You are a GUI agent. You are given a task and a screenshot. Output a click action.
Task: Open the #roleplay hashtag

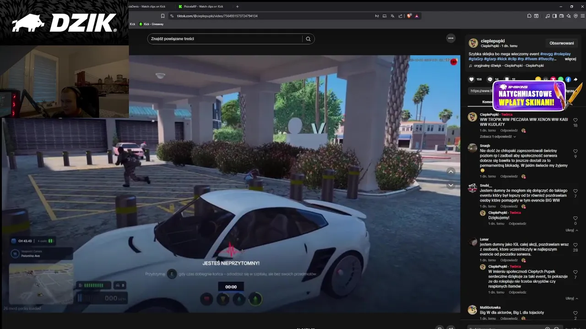pyautogui.click(x=563, y=54)
